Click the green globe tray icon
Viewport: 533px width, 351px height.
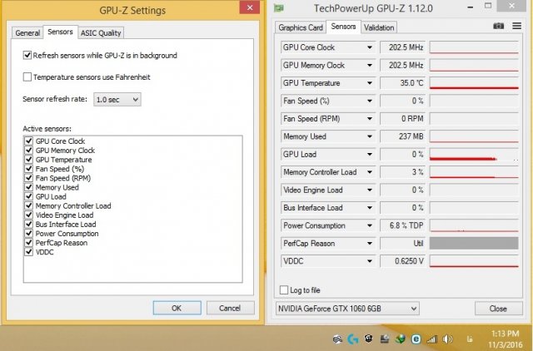(x=401, y=339)
